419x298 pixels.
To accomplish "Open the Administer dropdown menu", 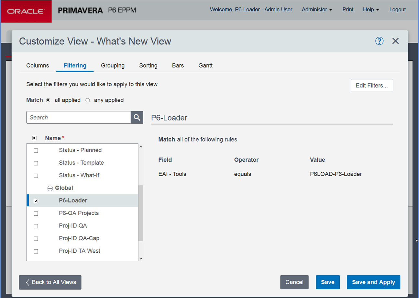I will pos(317,10).
